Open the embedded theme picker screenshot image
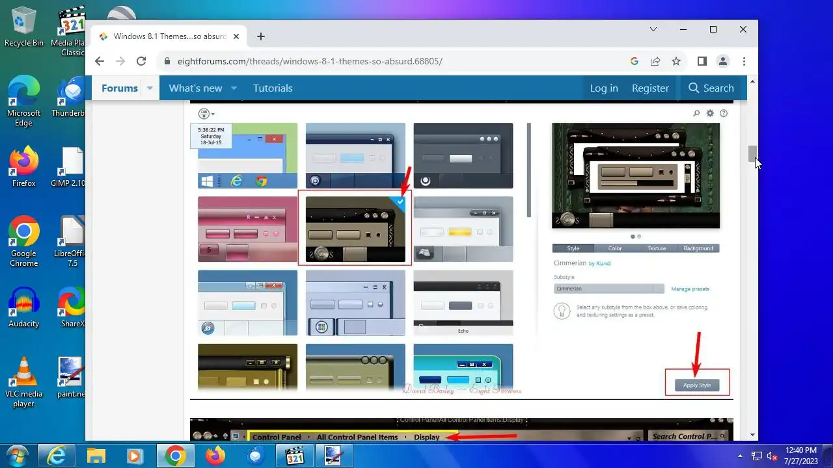Image resolution: width=833 pixels, height=468 pixels. click(x=461, y=250)
